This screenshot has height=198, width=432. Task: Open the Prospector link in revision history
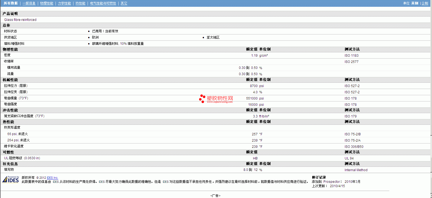(x=331, y=182)
